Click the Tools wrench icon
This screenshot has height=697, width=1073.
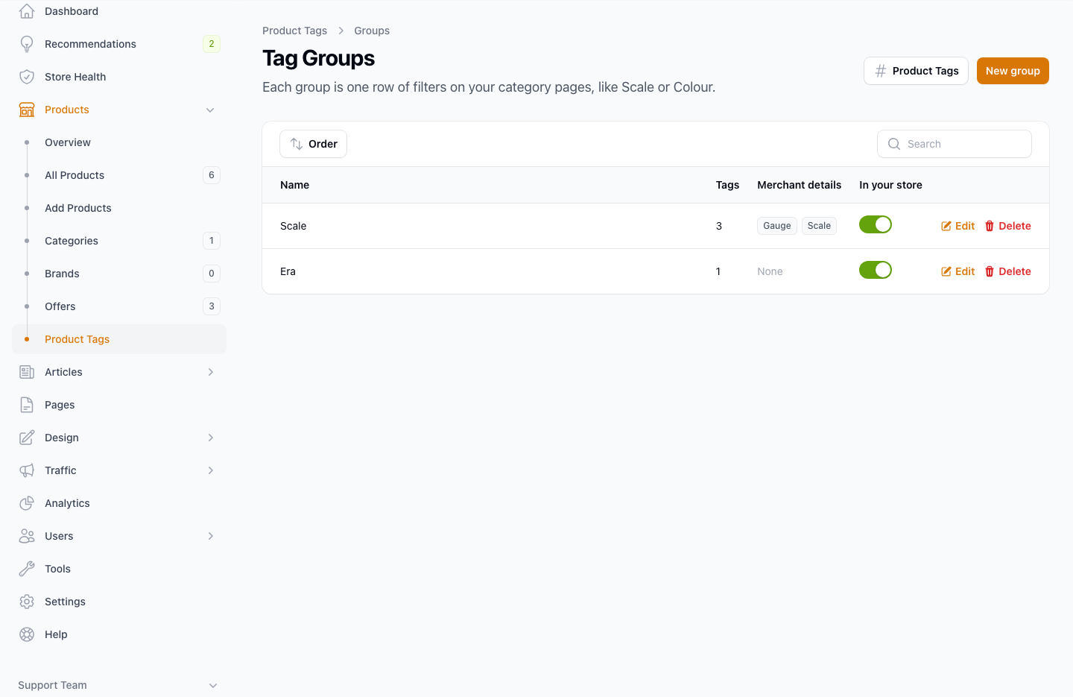click(27, 569)
